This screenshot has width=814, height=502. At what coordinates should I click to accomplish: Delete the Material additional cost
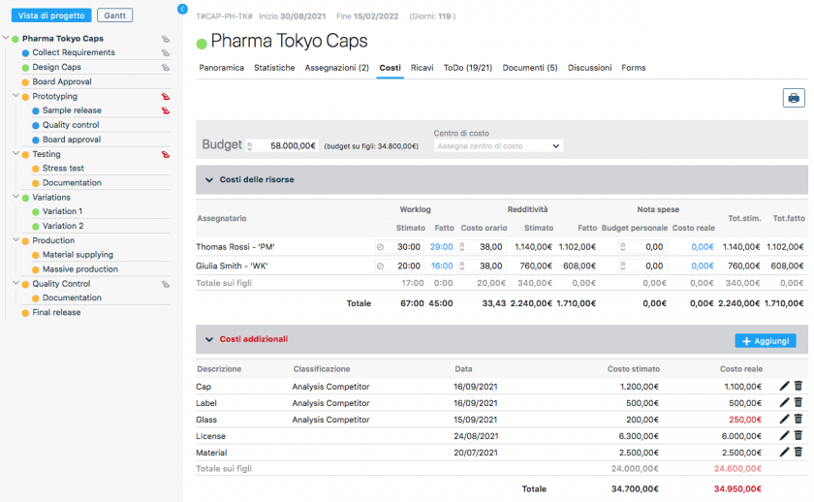click(798, 453)
